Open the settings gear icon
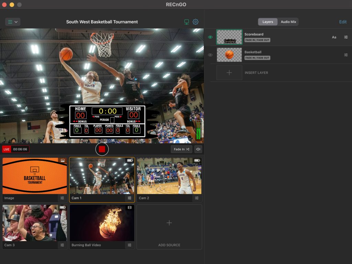Image resolution: width=352 pixels, height=264 pixels. tap(196, 22)
